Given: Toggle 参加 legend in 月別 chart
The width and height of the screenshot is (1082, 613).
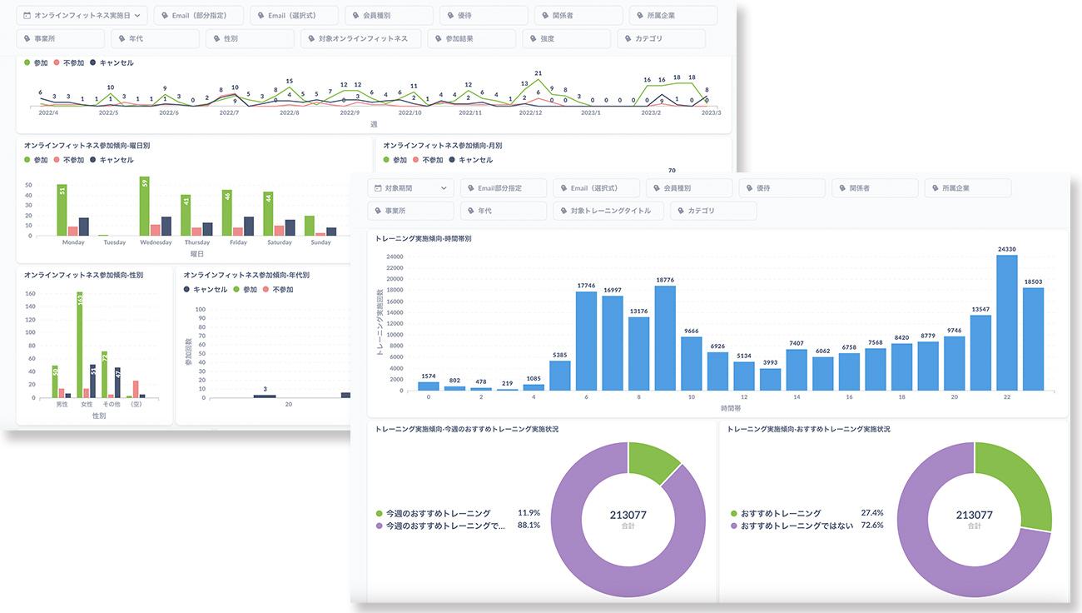Looking at the screenshot, I should 395,160.
